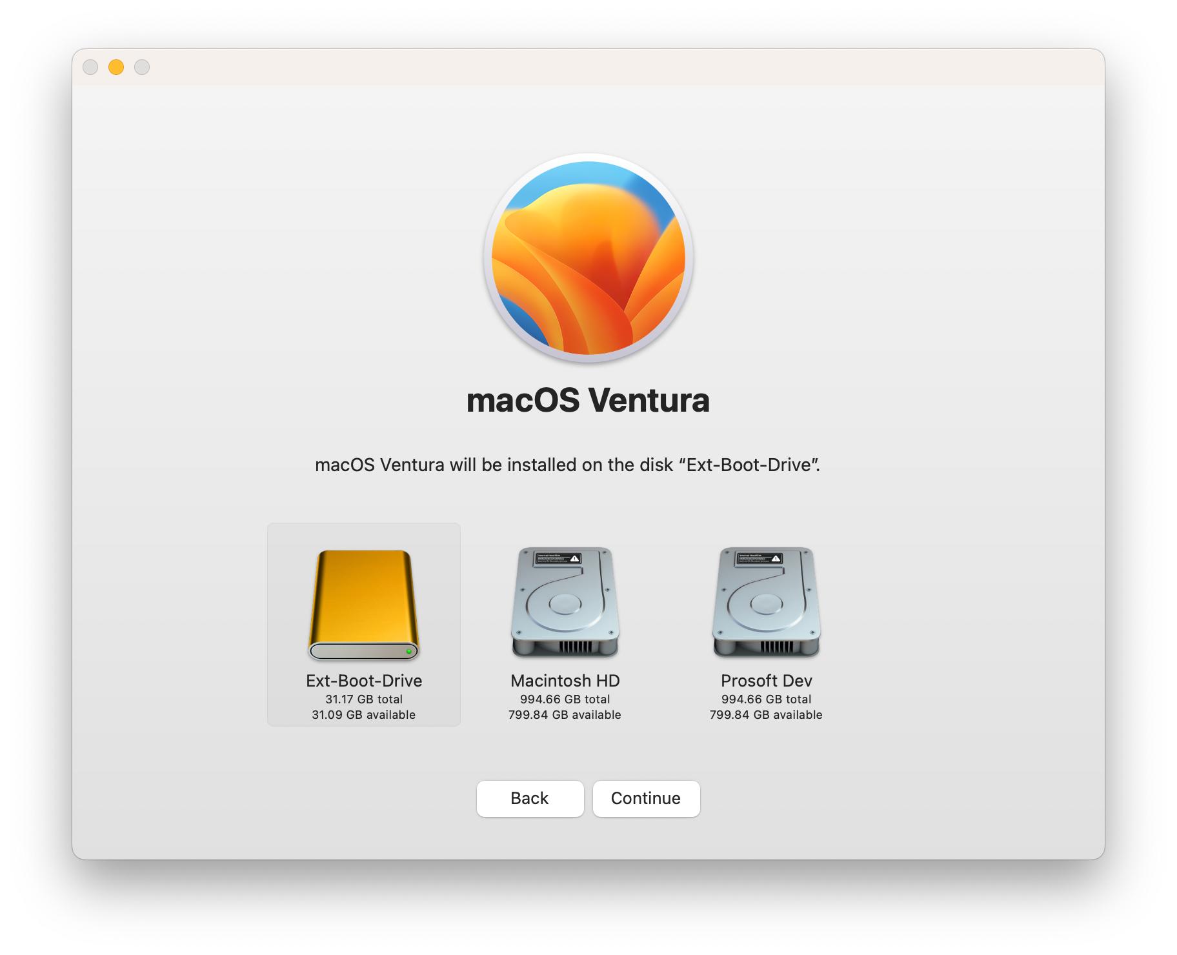Click the Ext-Boot-Drive name label

coord(364,681)
